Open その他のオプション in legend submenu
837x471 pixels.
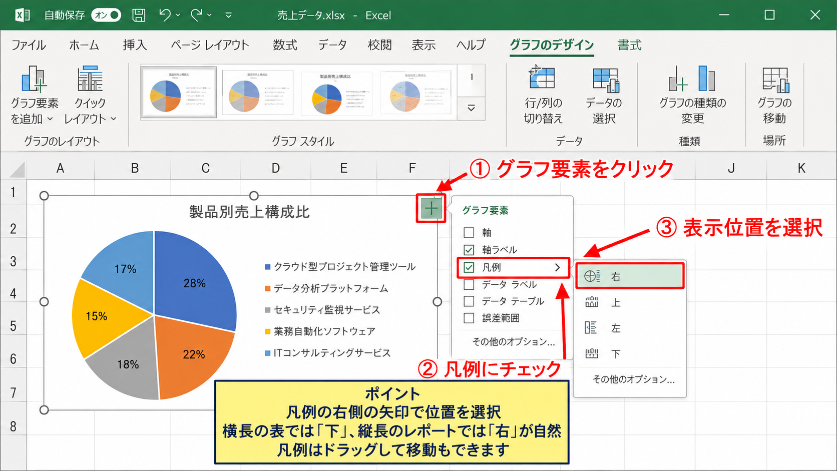pos(634,379)
